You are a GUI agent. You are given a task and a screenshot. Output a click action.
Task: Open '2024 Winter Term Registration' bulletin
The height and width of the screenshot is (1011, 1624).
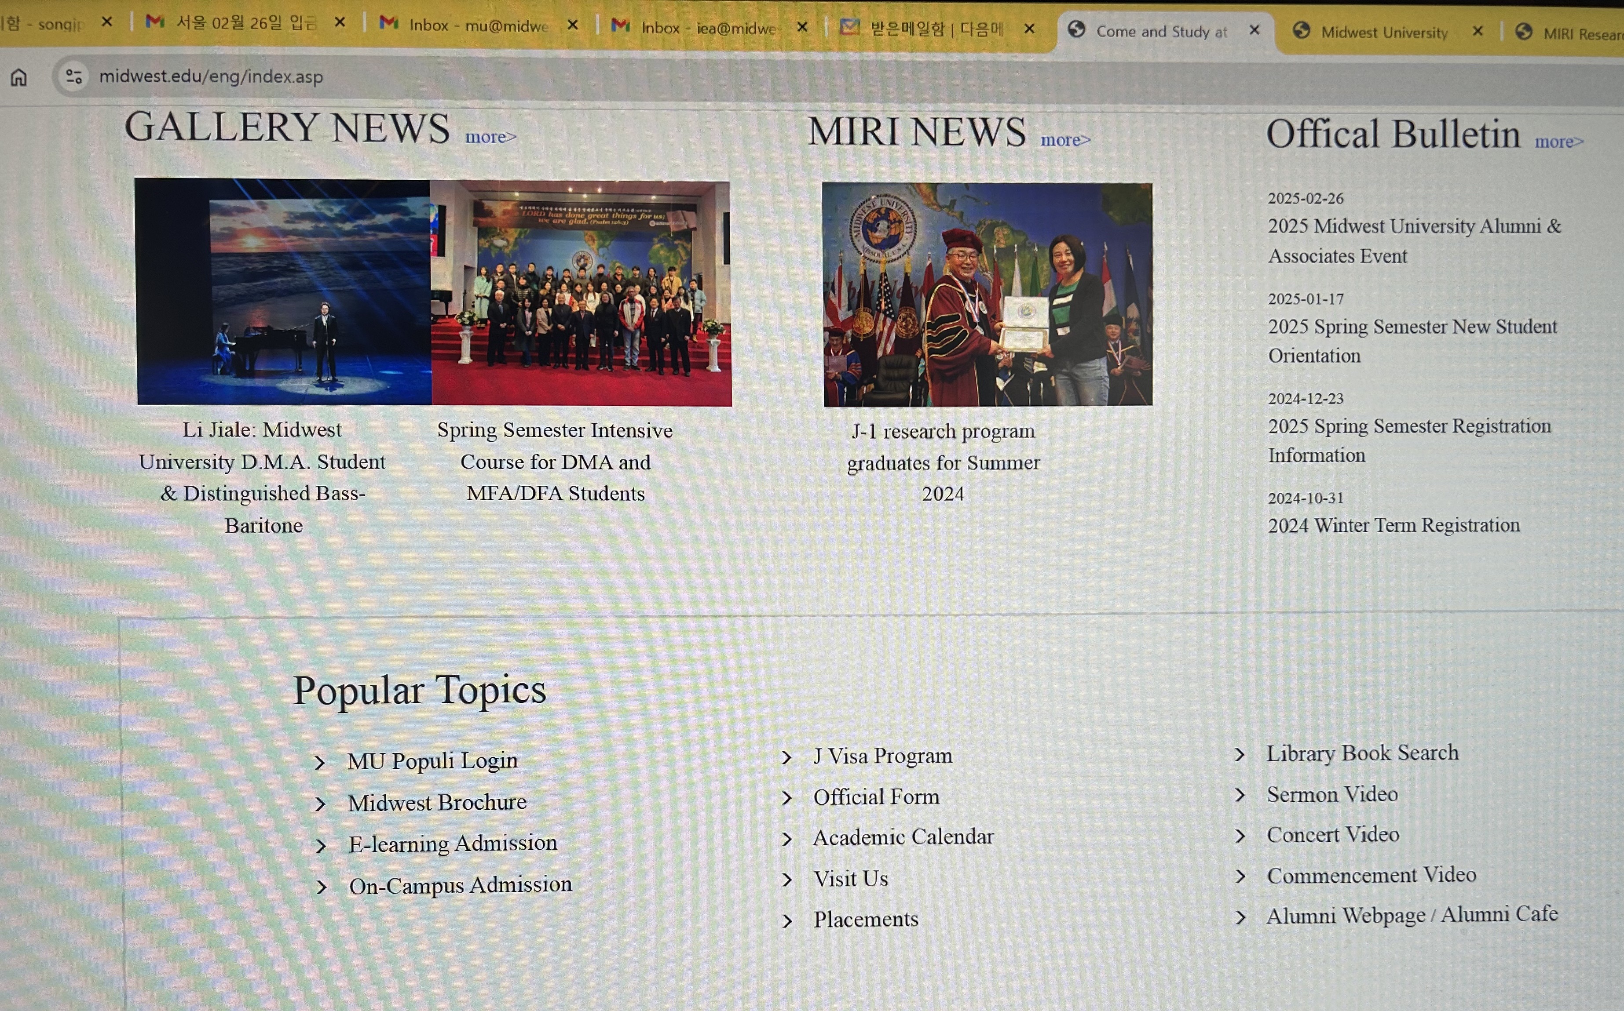click(1393, 526)
